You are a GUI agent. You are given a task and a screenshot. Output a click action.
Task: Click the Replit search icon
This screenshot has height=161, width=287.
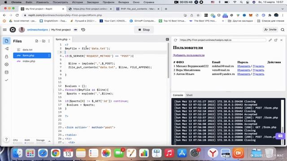tap(283, 30)
